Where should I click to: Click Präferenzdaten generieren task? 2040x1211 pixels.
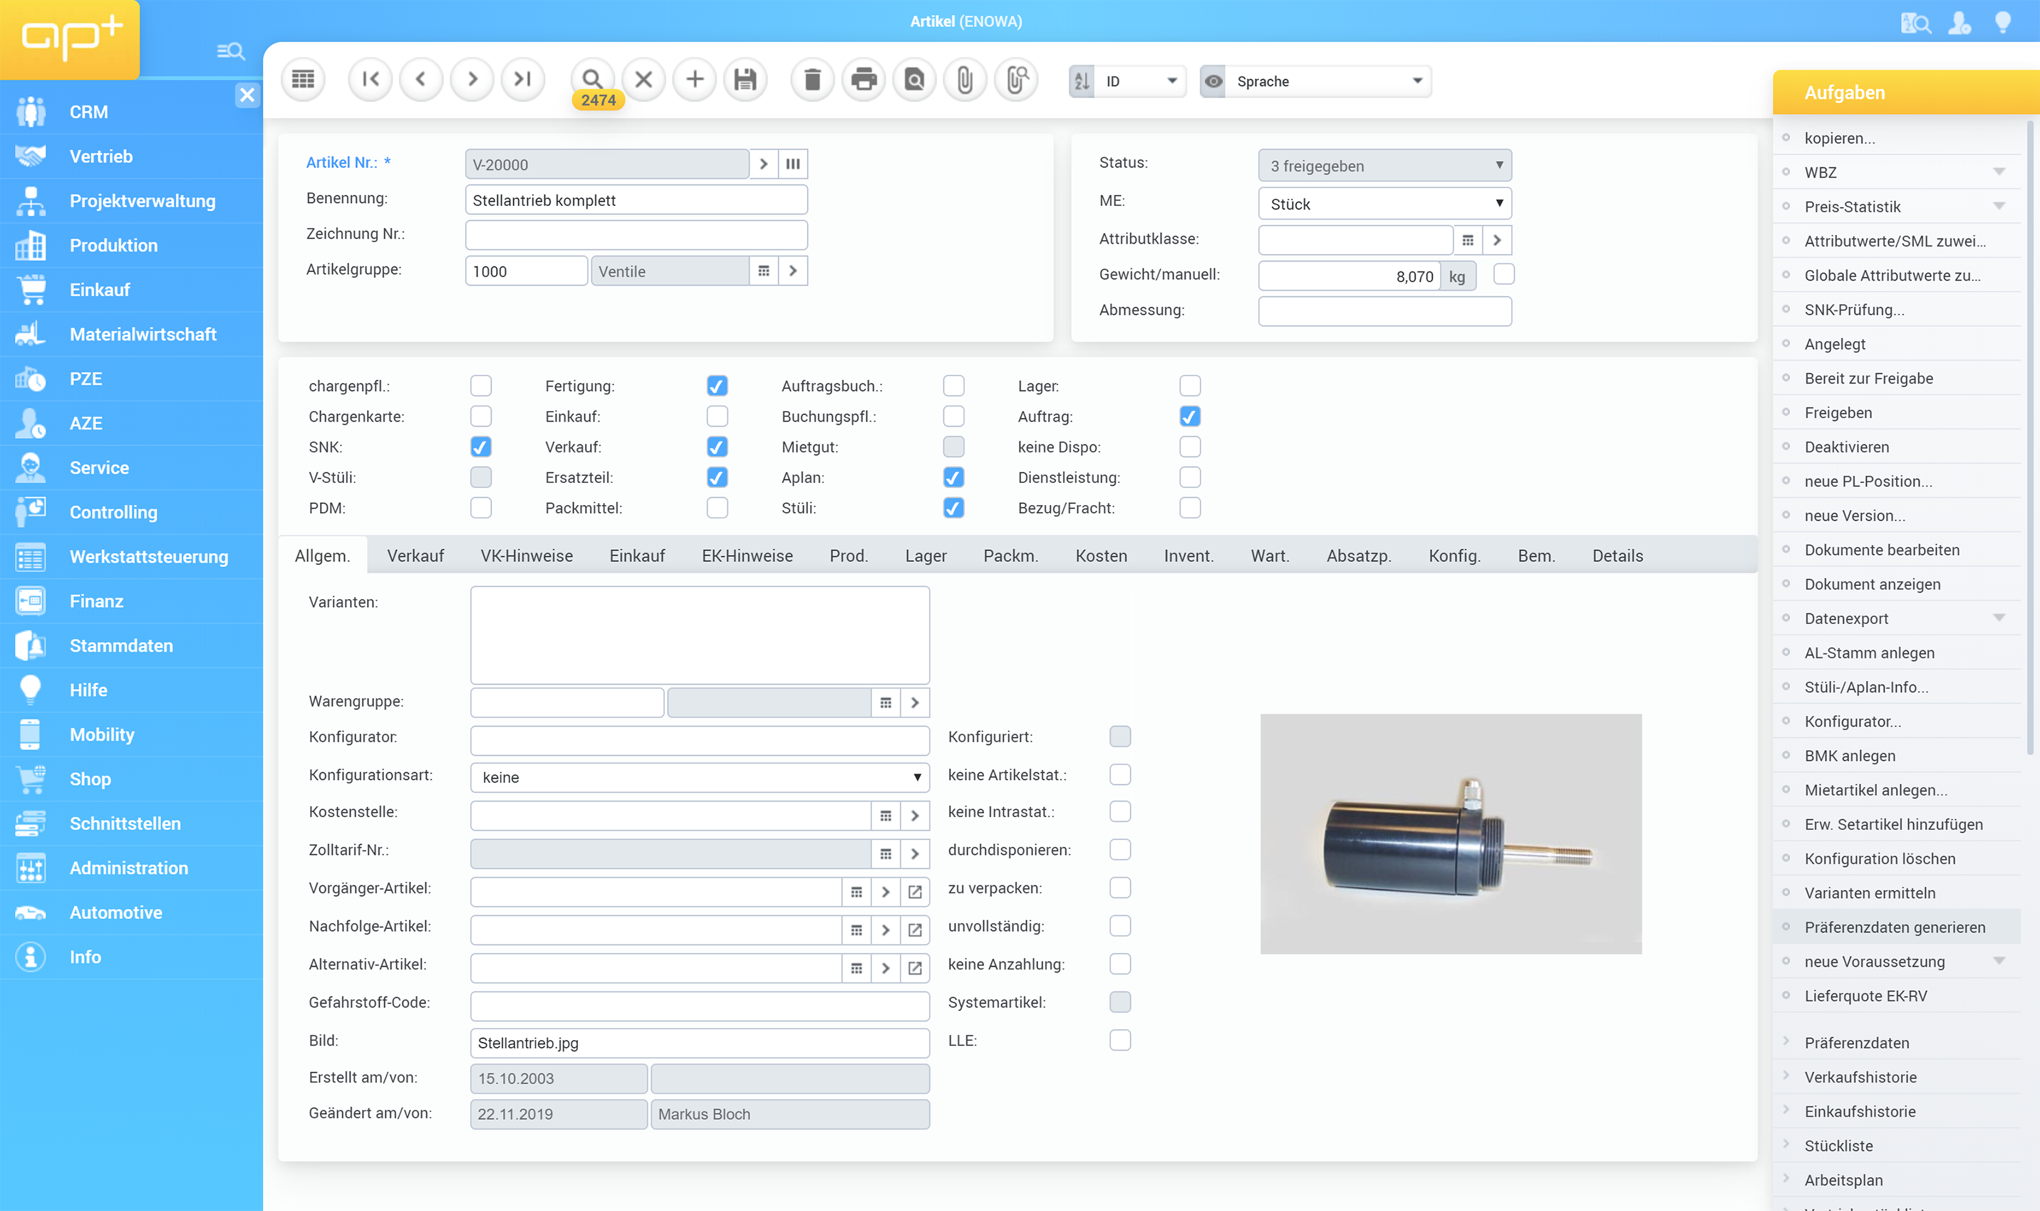click(1894, 927)
